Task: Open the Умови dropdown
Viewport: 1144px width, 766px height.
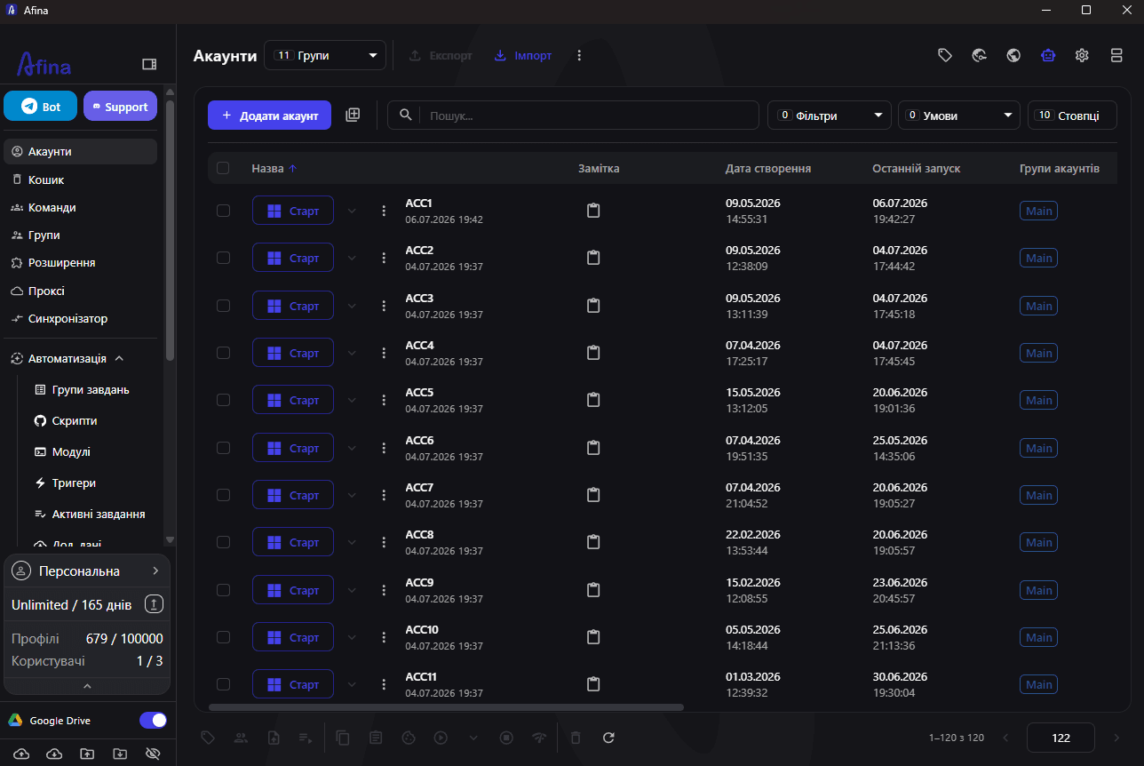Action: [959, 115]
